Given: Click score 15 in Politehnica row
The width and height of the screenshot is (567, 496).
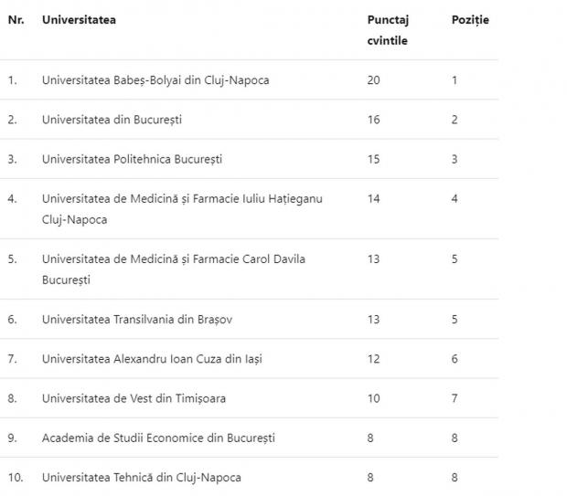Looking at the screenshot, I should (x=373, y=159).
